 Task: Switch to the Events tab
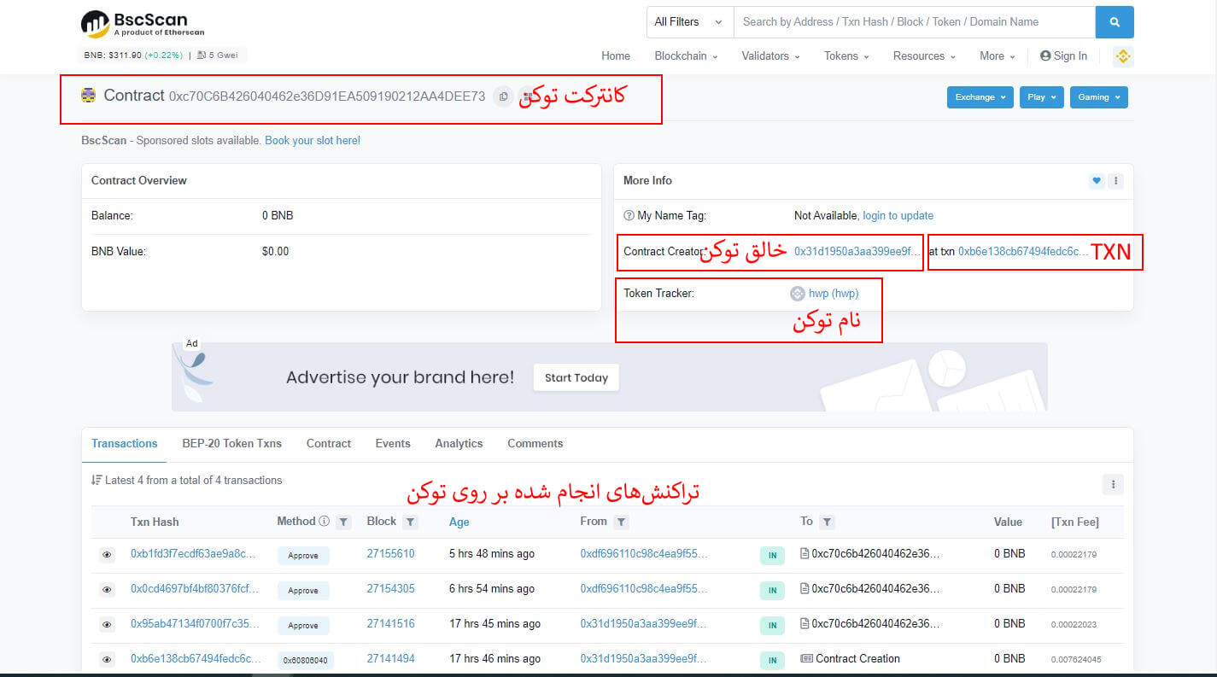(393, 444)
